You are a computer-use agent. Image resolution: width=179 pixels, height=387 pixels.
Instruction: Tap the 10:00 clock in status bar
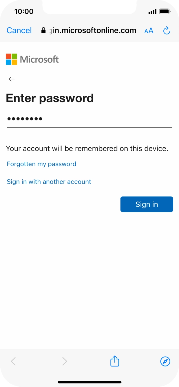pos(24,12)
